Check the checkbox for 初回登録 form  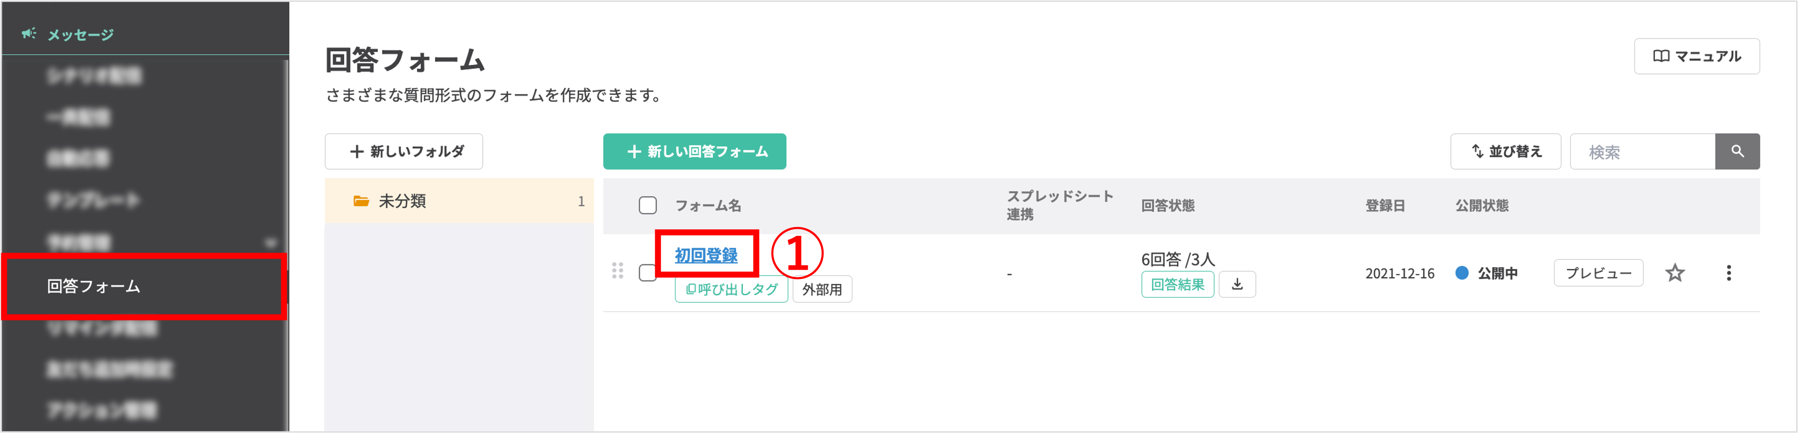tap(648, 272)
